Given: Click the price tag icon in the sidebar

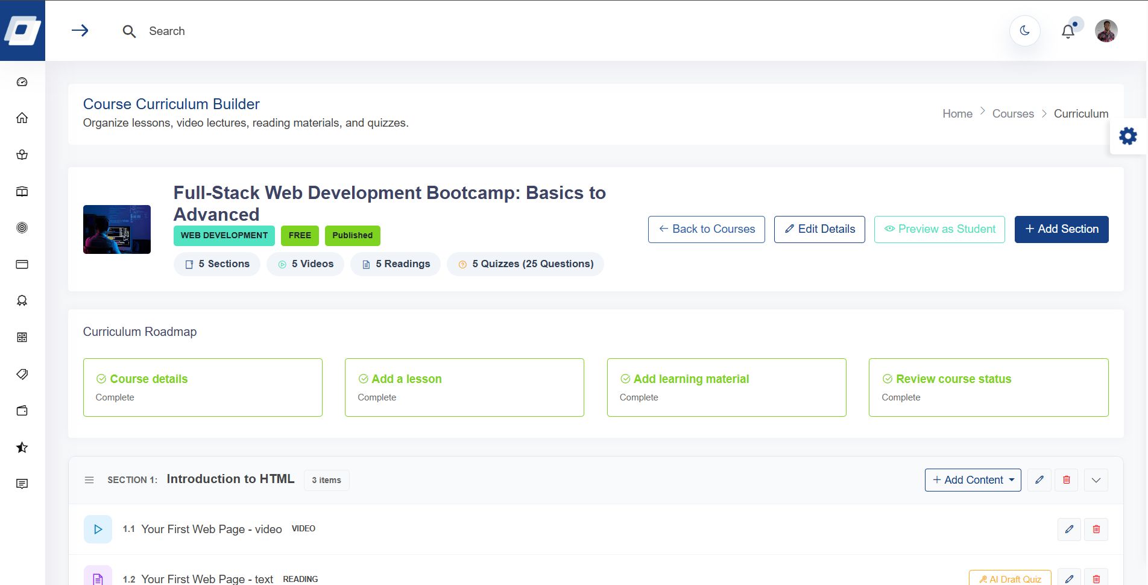Looking at the screenshot, I should (22, 375).
